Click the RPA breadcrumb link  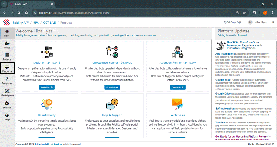[x=36, y=22]
